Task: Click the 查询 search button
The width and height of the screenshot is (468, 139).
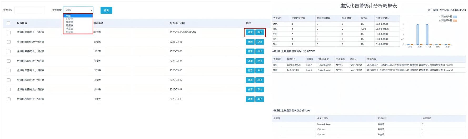Action: point(106,10)
